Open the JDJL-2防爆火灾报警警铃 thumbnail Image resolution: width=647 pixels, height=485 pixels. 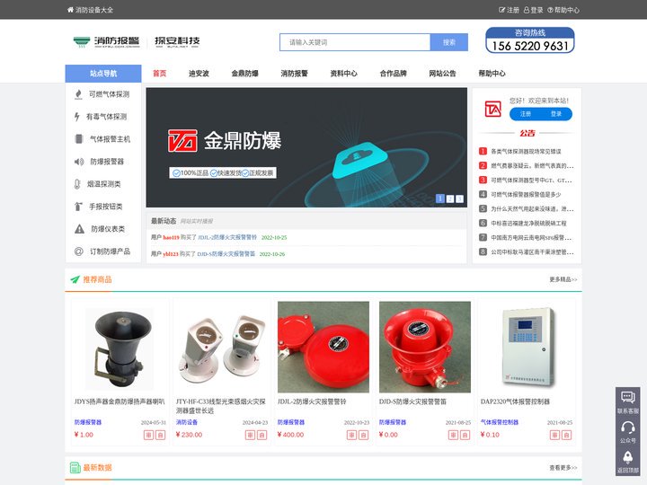pos(323,348)
